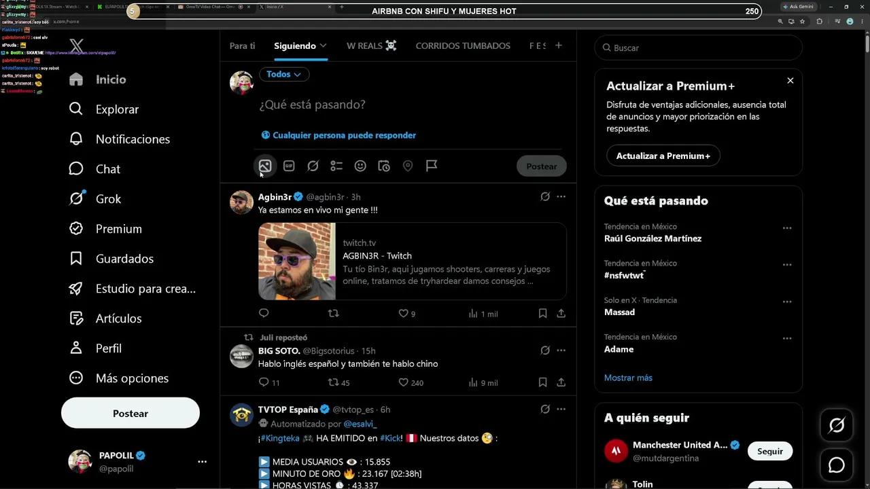Open options for Massad trend
The width and height of the screenshot is (870, 489).
tap(787, 302)
